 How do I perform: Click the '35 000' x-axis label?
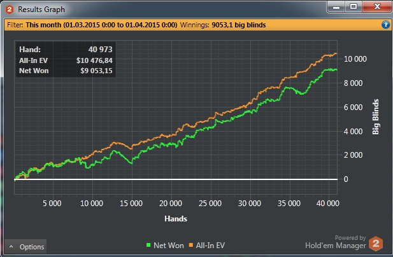(289, 203)
